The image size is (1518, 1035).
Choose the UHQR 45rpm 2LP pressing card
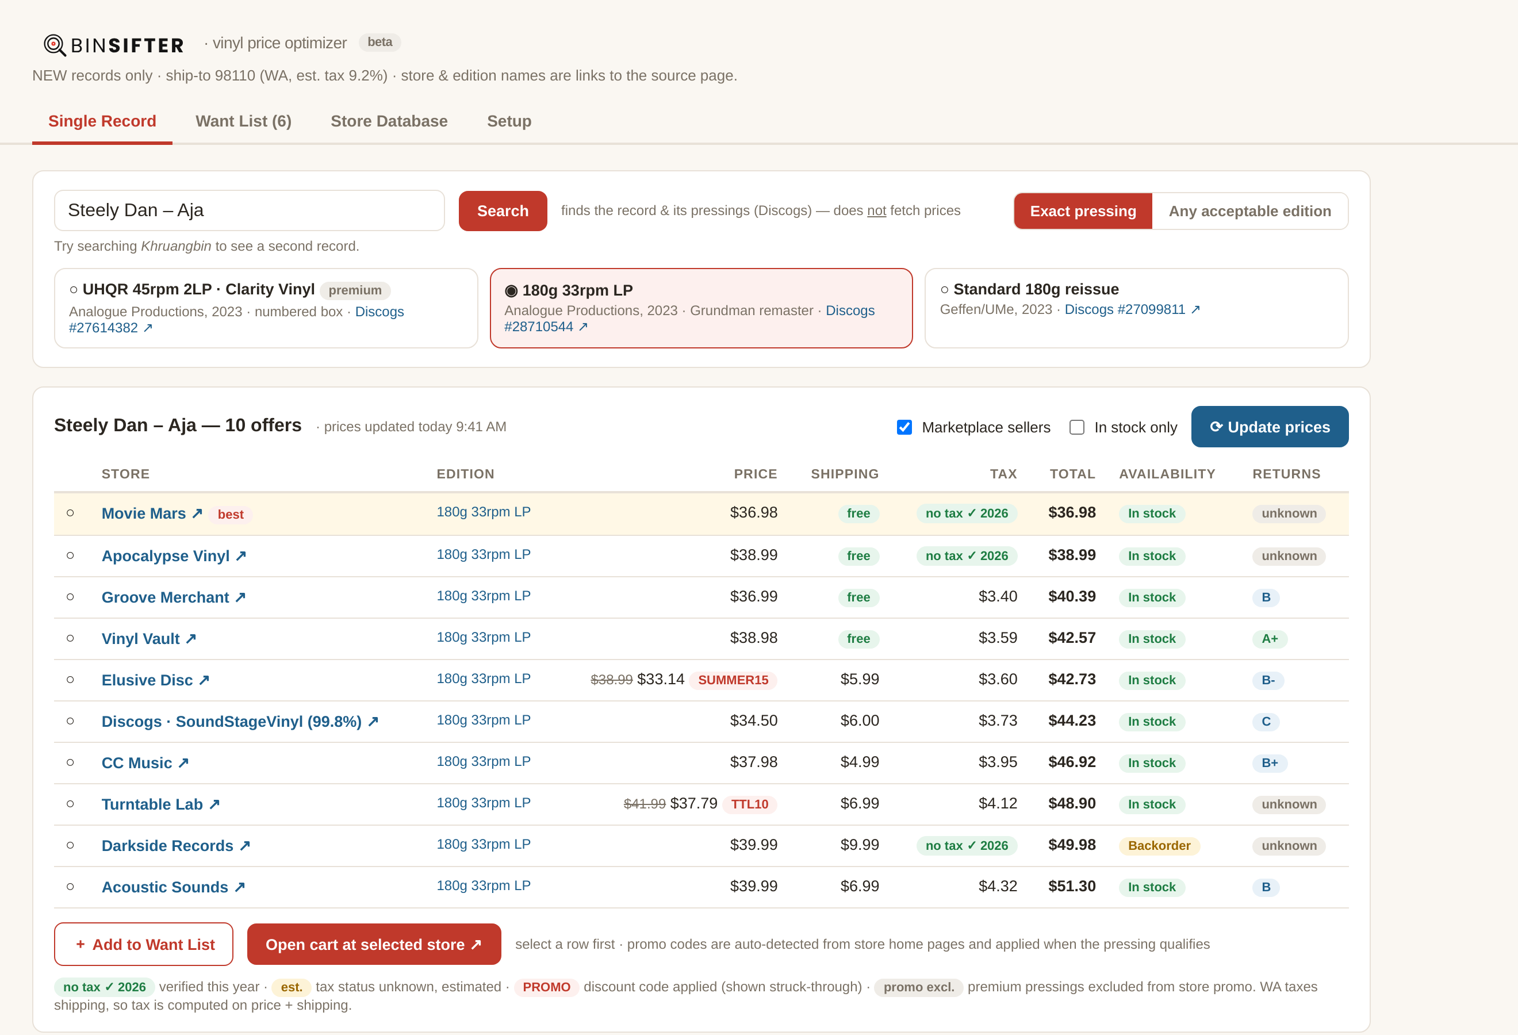(x=266, y=308)
